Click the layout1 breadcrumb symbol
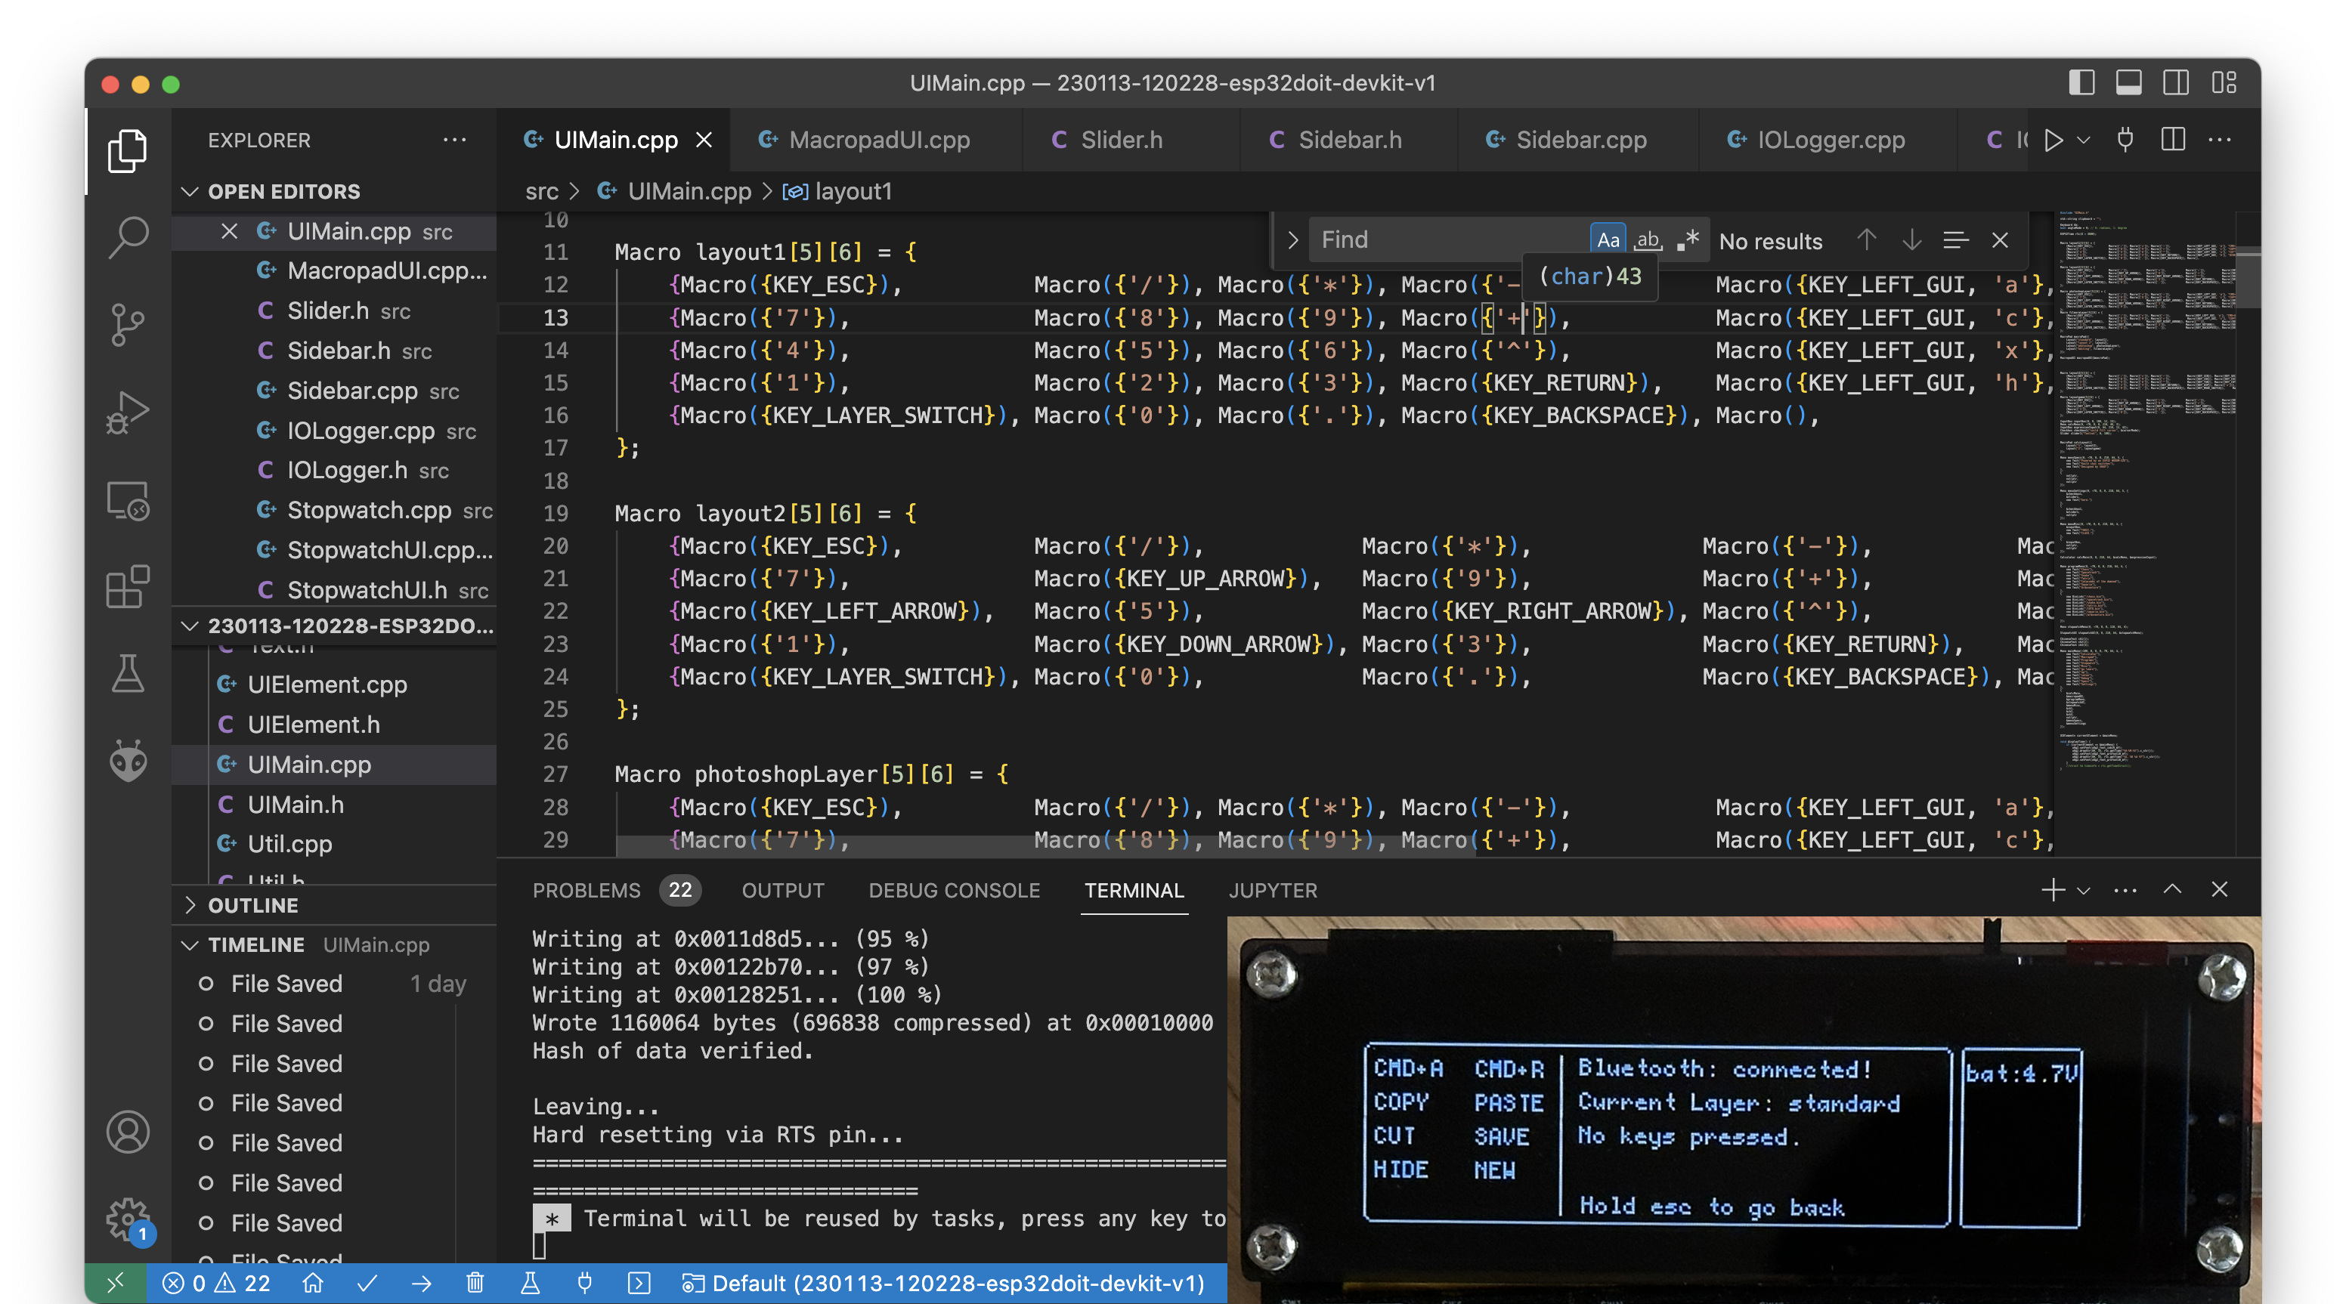The height and width of the screenshot is (1304, 2346). [838, 191]
